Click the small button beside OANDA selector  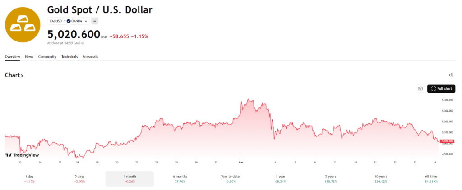point(94,21)
